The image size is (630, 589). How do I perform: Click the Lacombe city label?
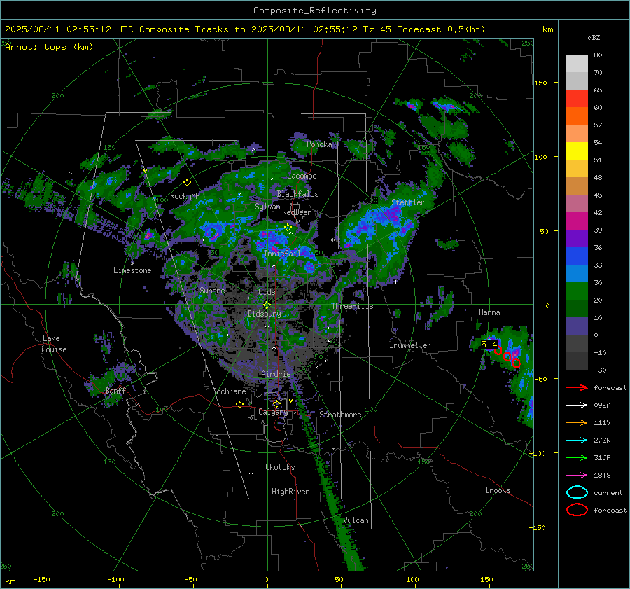pos(302,176)
